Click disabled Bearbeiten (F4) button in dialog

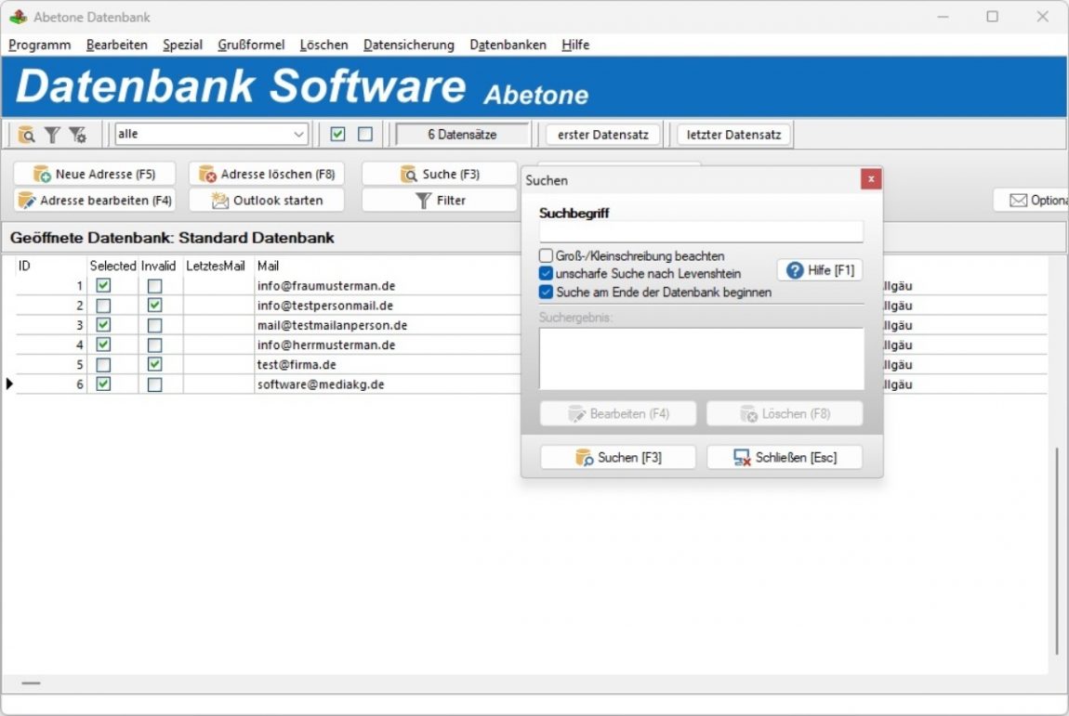coord(618,413)
